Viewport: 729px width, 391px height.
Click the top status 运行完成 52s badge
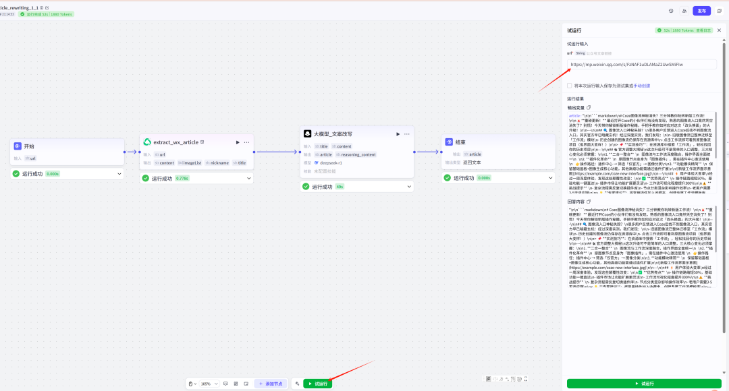(46, 14)
